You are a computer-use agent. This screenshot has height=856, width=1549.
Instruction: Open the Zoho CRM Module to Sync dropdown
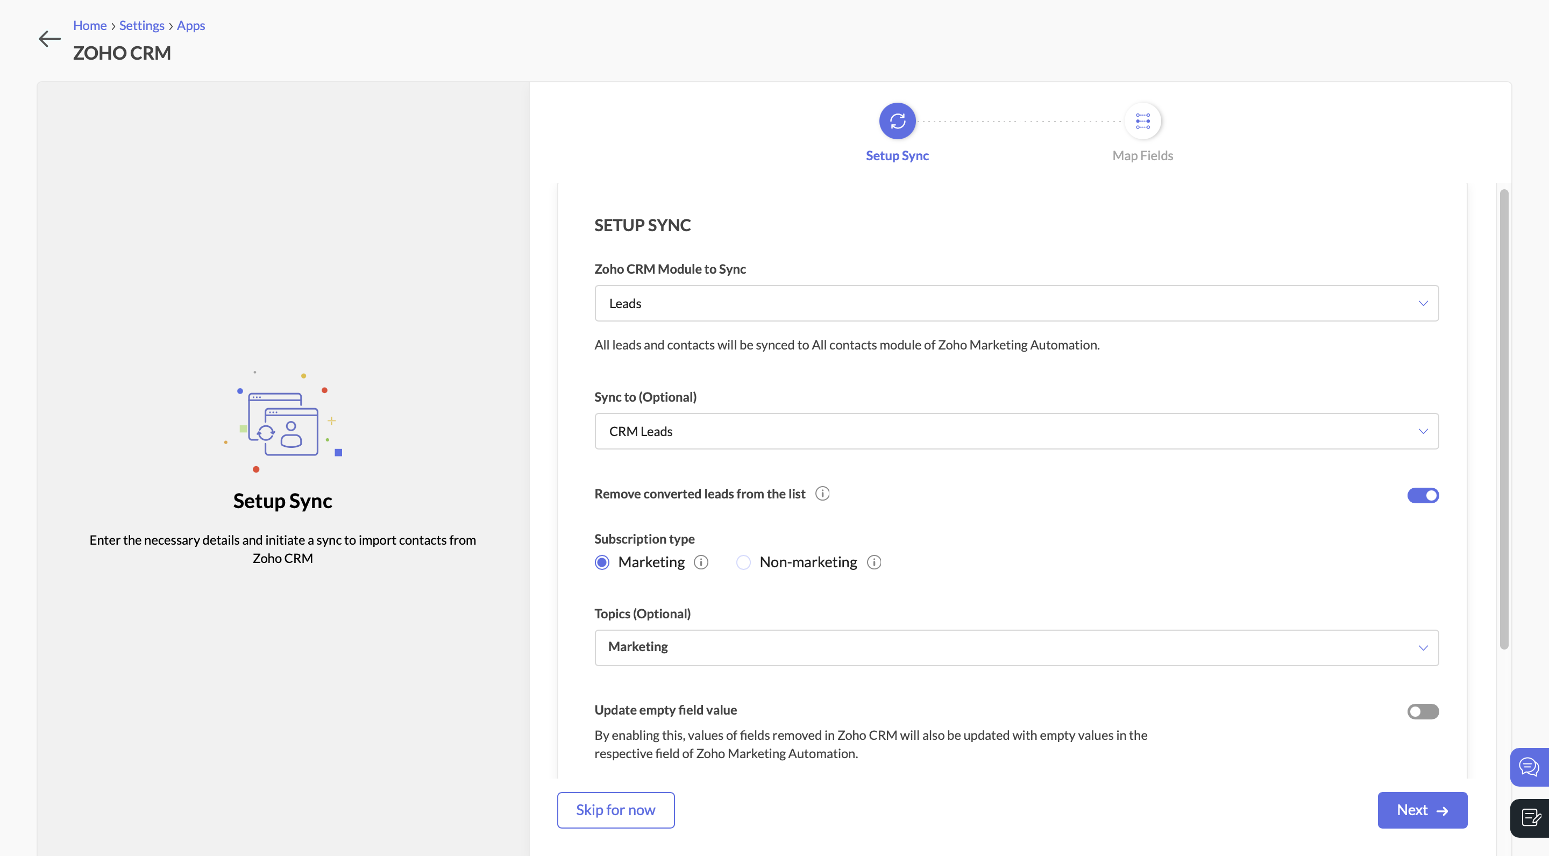pyautogui.click(x=1015, y=303)
